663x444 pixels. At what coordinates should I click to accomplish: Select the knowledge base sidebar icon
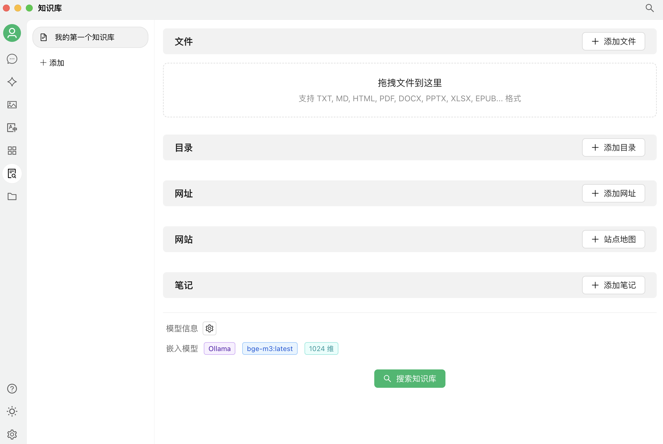(12, 174)
